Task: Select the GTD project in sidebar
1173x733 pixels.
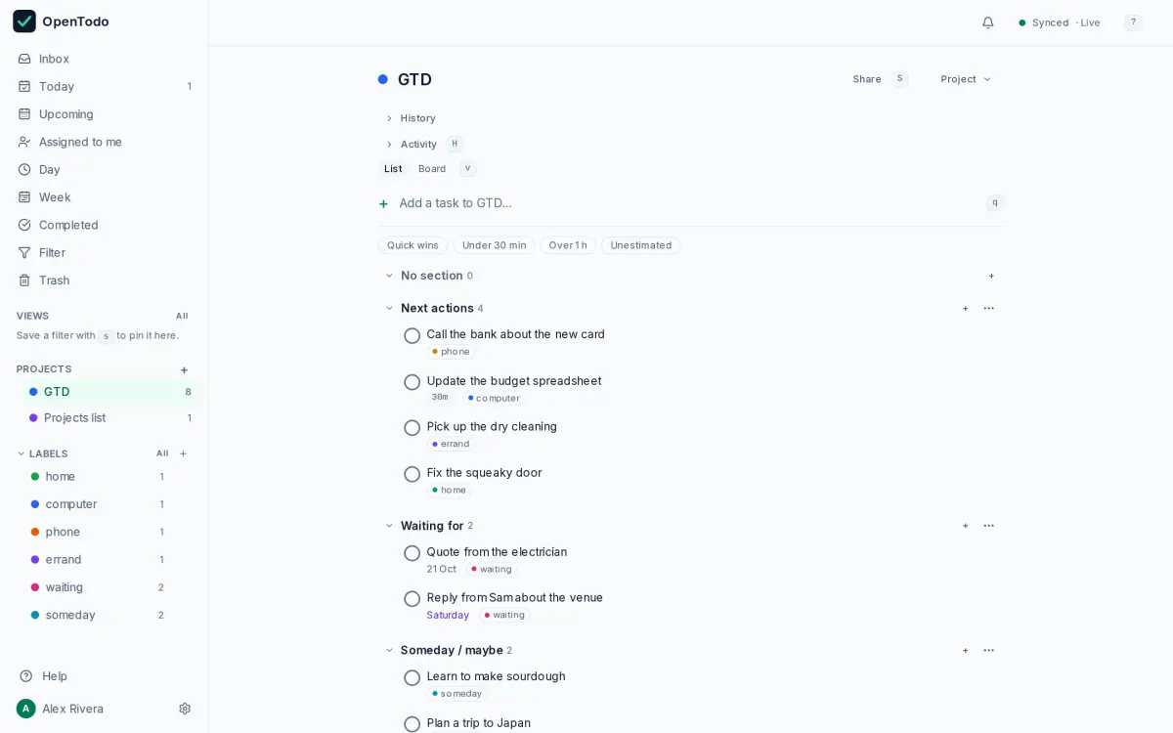Action: 109,392
